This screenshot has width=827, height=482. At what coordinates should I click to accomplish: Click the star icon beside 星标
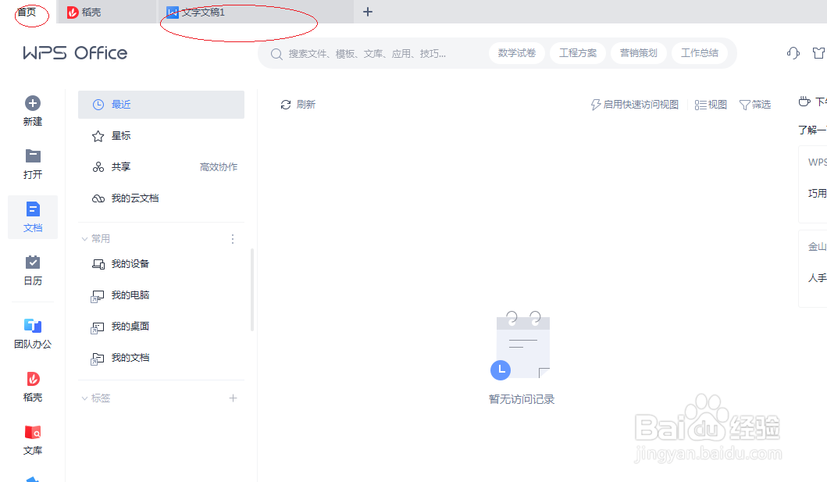98,136
